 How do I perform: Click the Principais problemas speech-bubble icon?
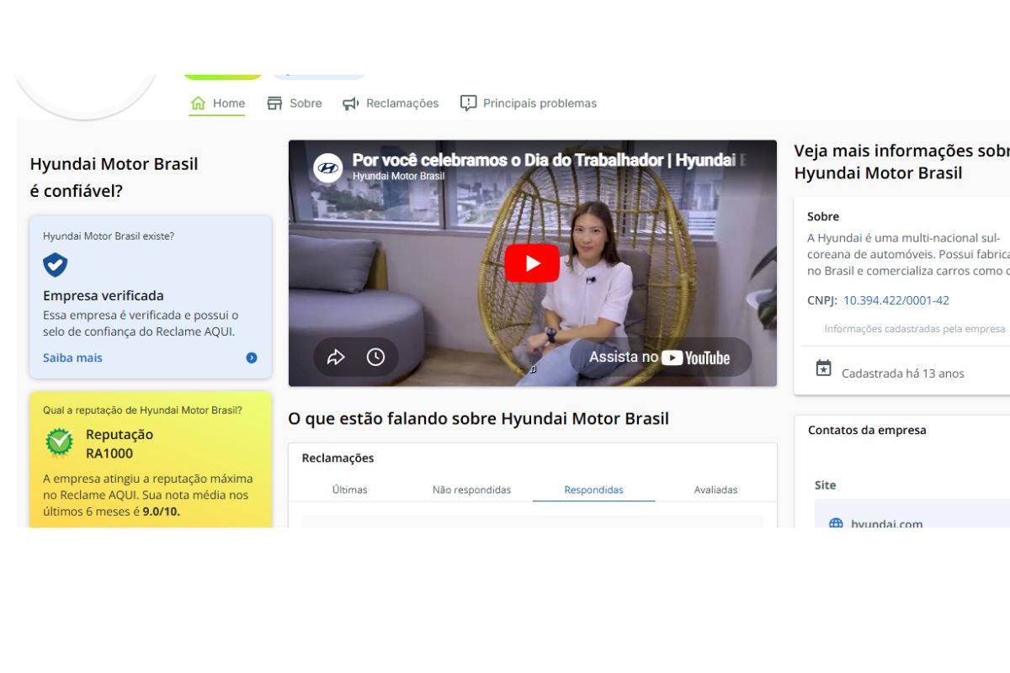pos(467,102)
